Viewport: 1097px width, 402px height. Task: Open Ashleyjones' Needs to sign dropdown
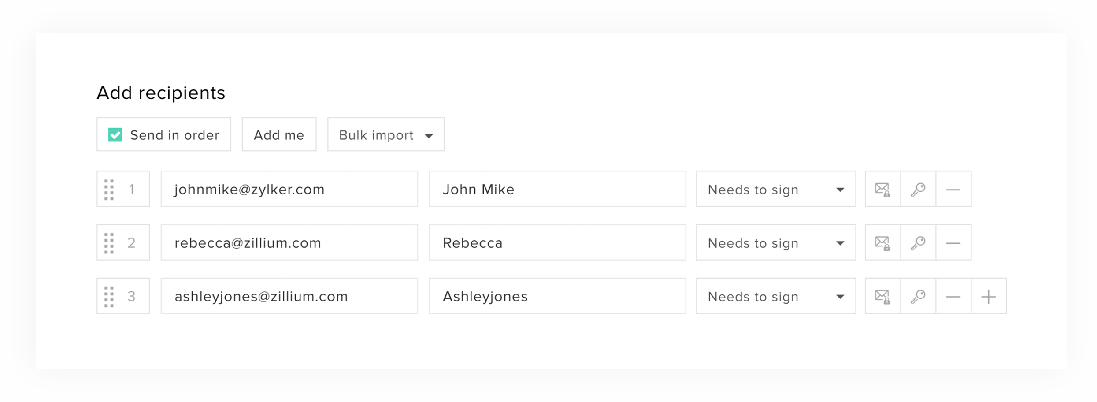coord(775,297)
